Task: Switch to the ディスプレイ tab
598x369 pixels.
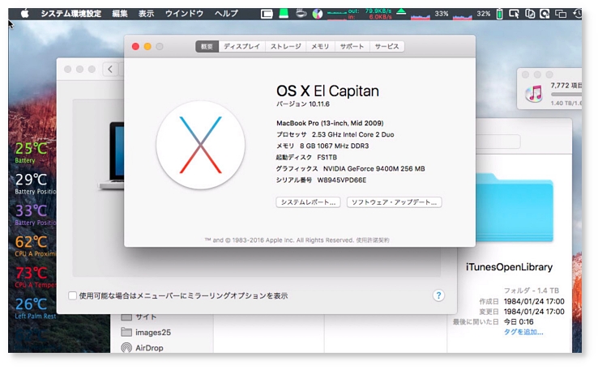Action: [x=242, y=47]
